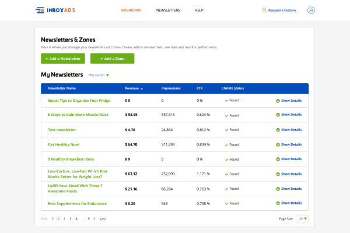Image resolution: width=350 pixels, height=233 pixels.
Task: Click the InboxAds logo
Action: 55,10
